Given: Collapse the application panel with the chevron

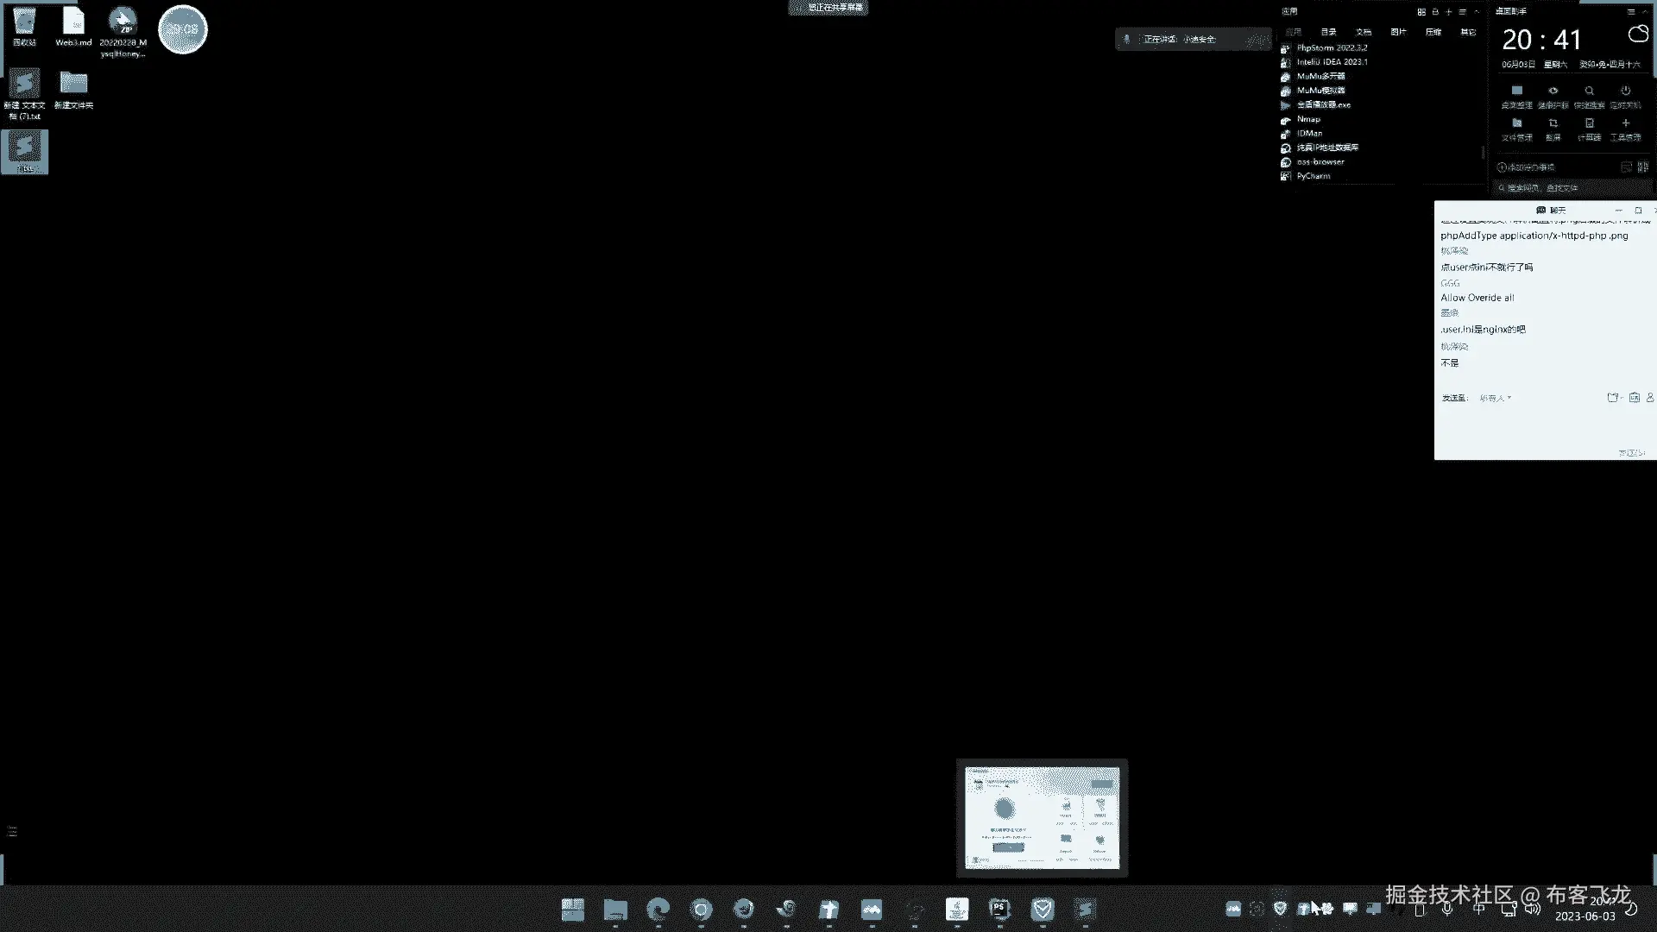Looking at the screenshot, I should (1477, 12).
